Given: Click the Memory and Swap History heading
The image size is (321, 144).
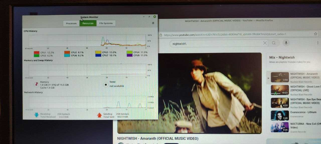Looking at the screenshot, I should tap(38, 60).
